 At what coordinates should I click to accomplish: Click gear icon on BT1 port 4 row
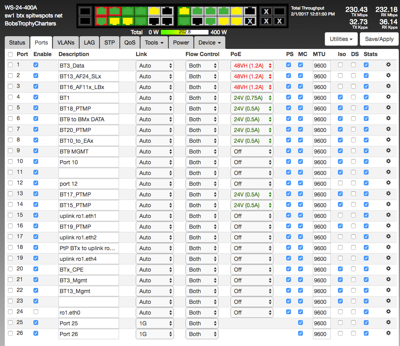pyautogui.click(x=388, y=97)
